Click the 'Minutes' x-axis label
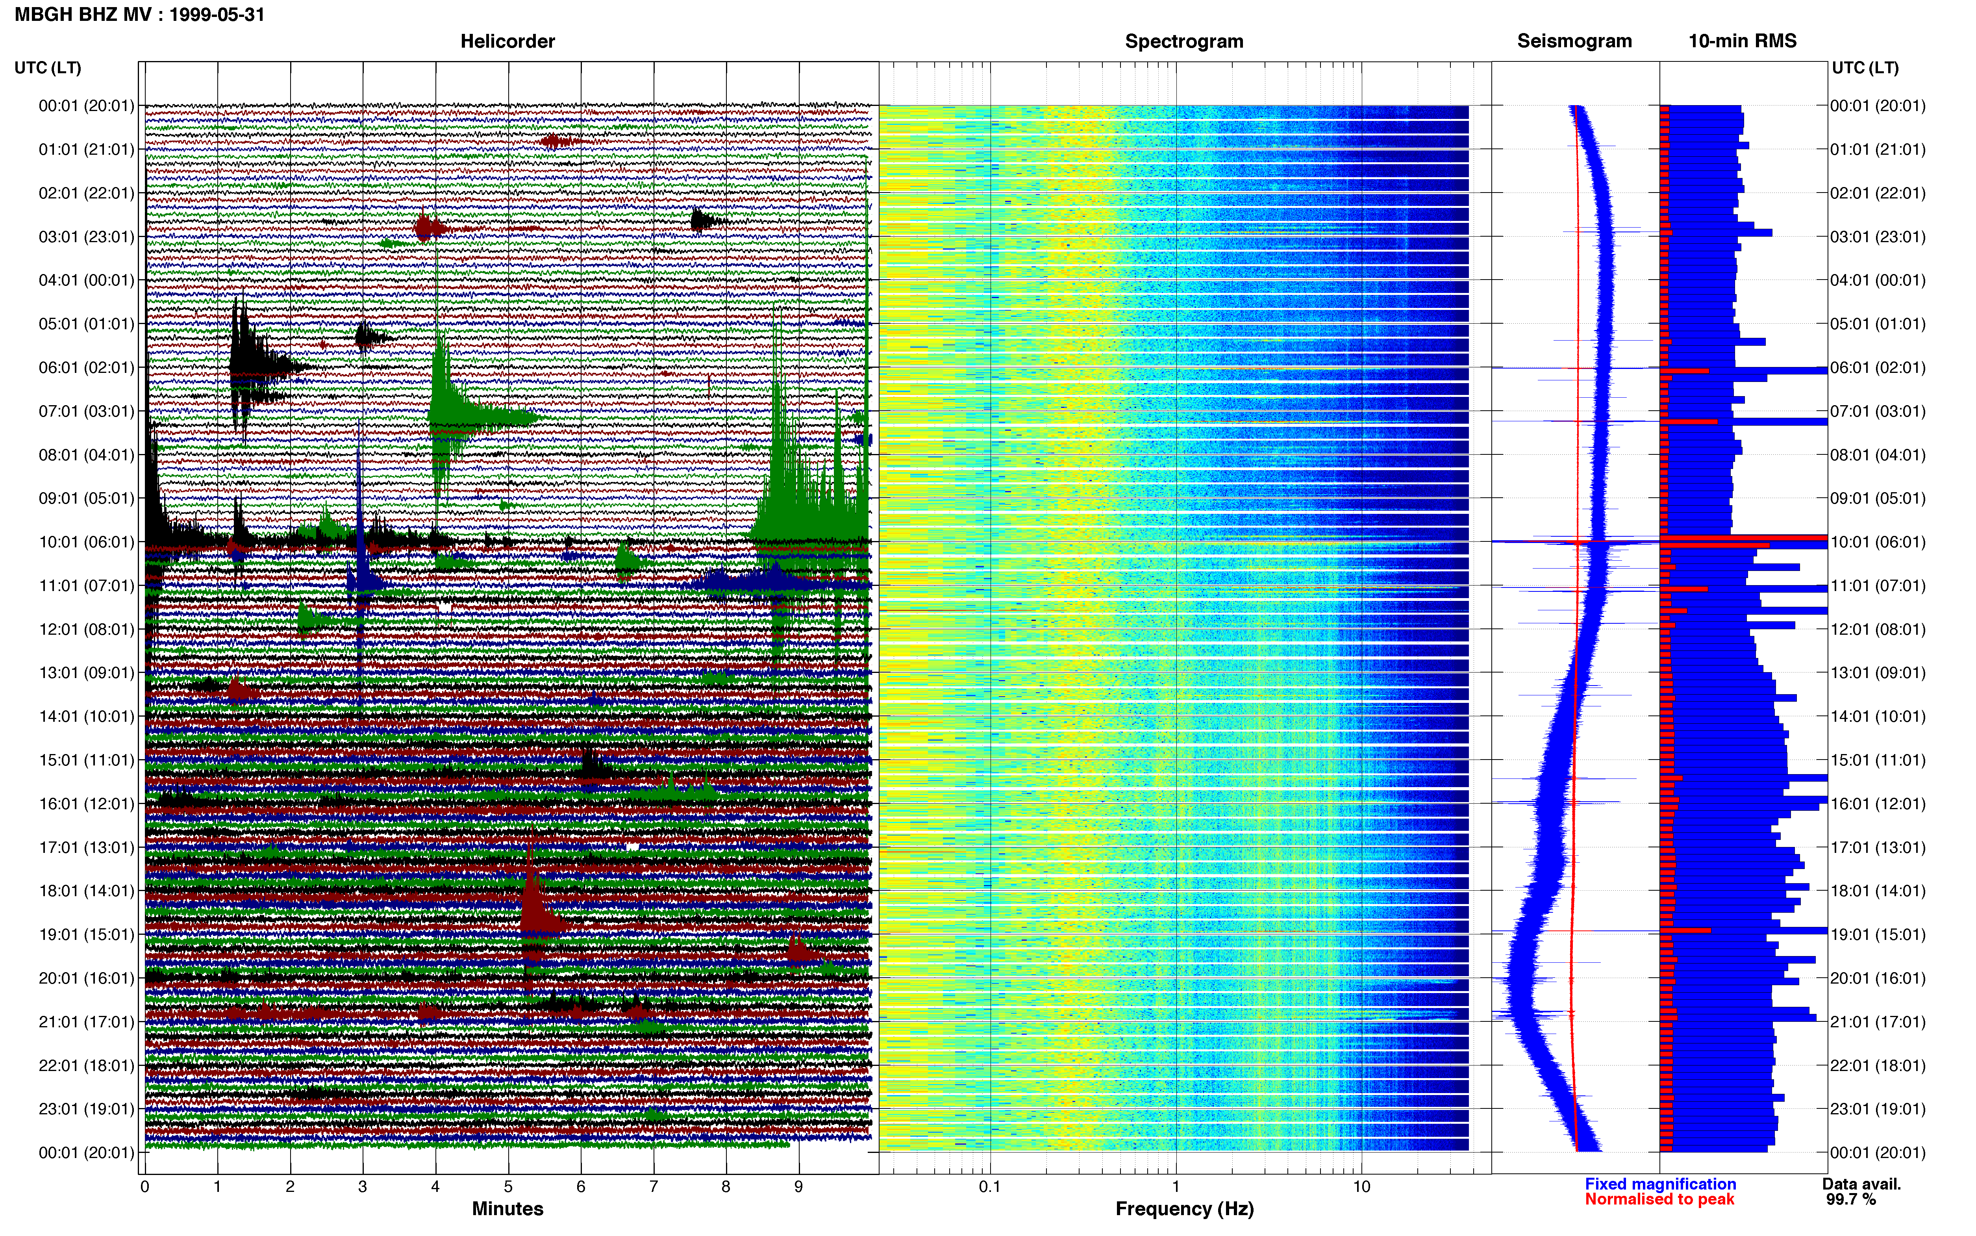The image size is (1976, 1236). [507, 1208]
